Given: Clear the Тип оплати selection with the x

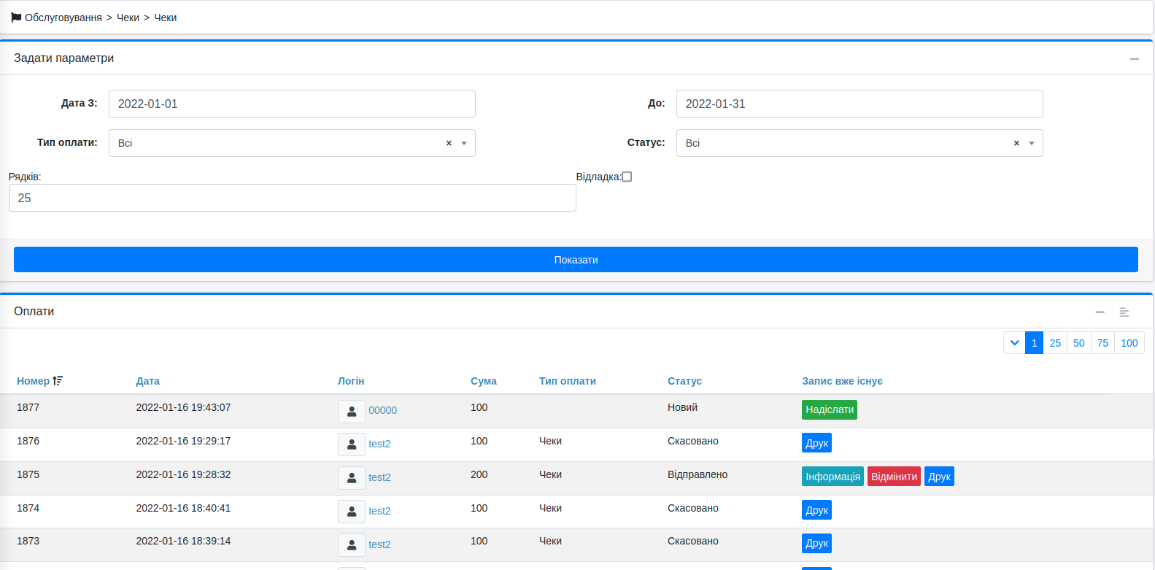Looking at the screenshot, I should pyautogui.click(x=449, y=143).
